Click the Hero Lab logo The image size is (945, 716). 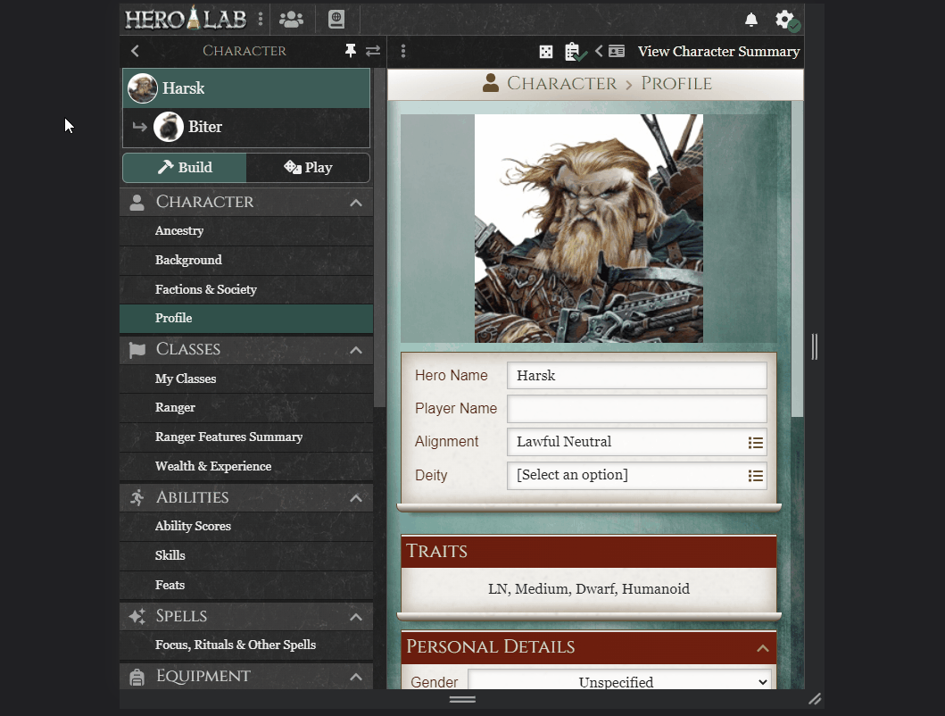186,19
